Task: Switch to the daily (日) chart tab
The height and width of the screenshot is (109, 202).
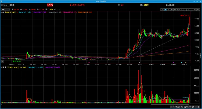Action: tap(162, 10)
